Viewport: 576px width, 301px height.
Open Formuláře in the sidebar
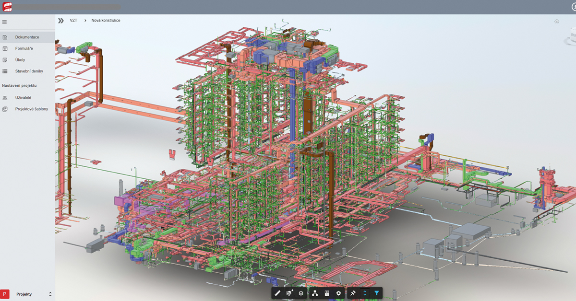[27, 48]
